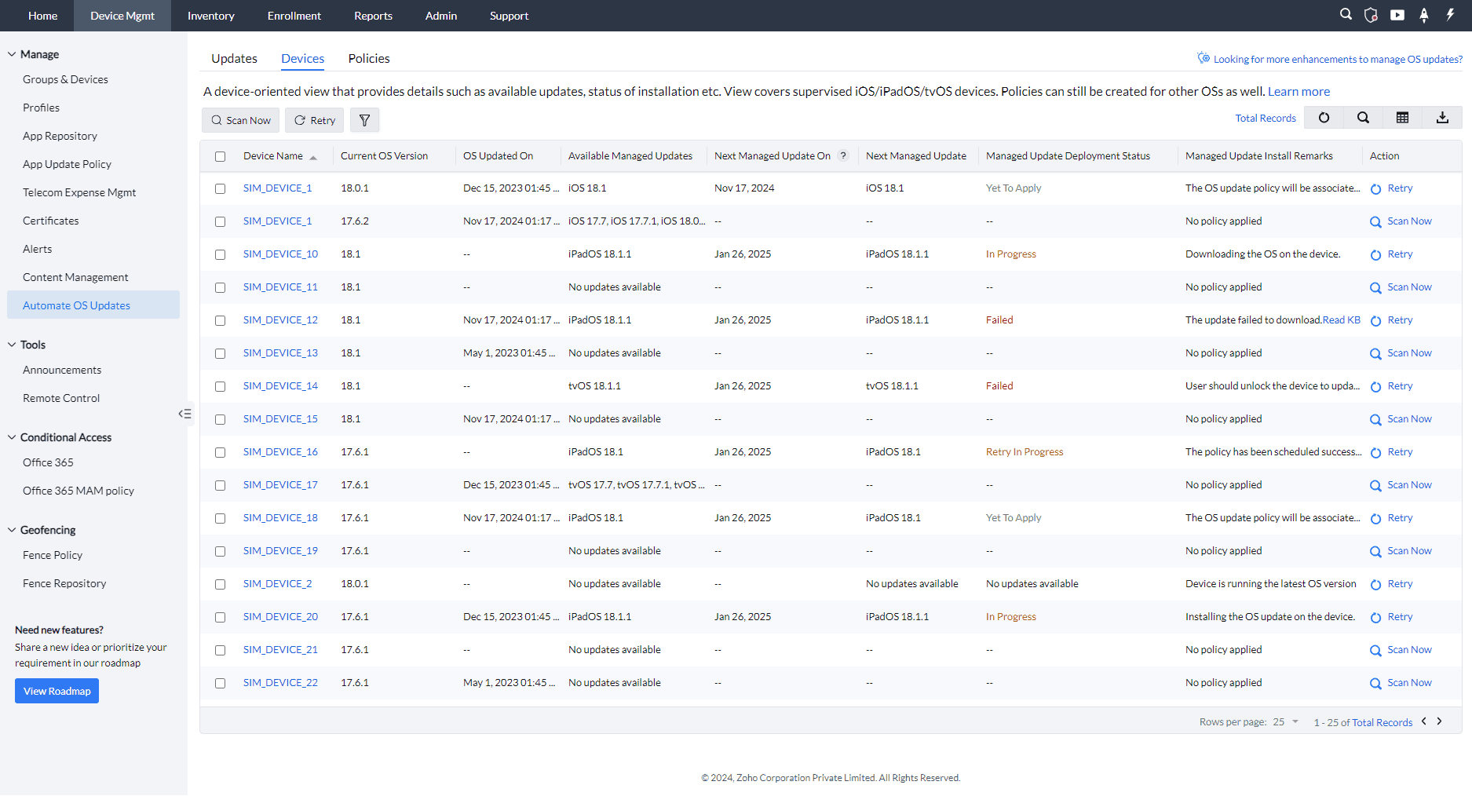Open the video tutorials icon in header

(x=1397, y=15)
